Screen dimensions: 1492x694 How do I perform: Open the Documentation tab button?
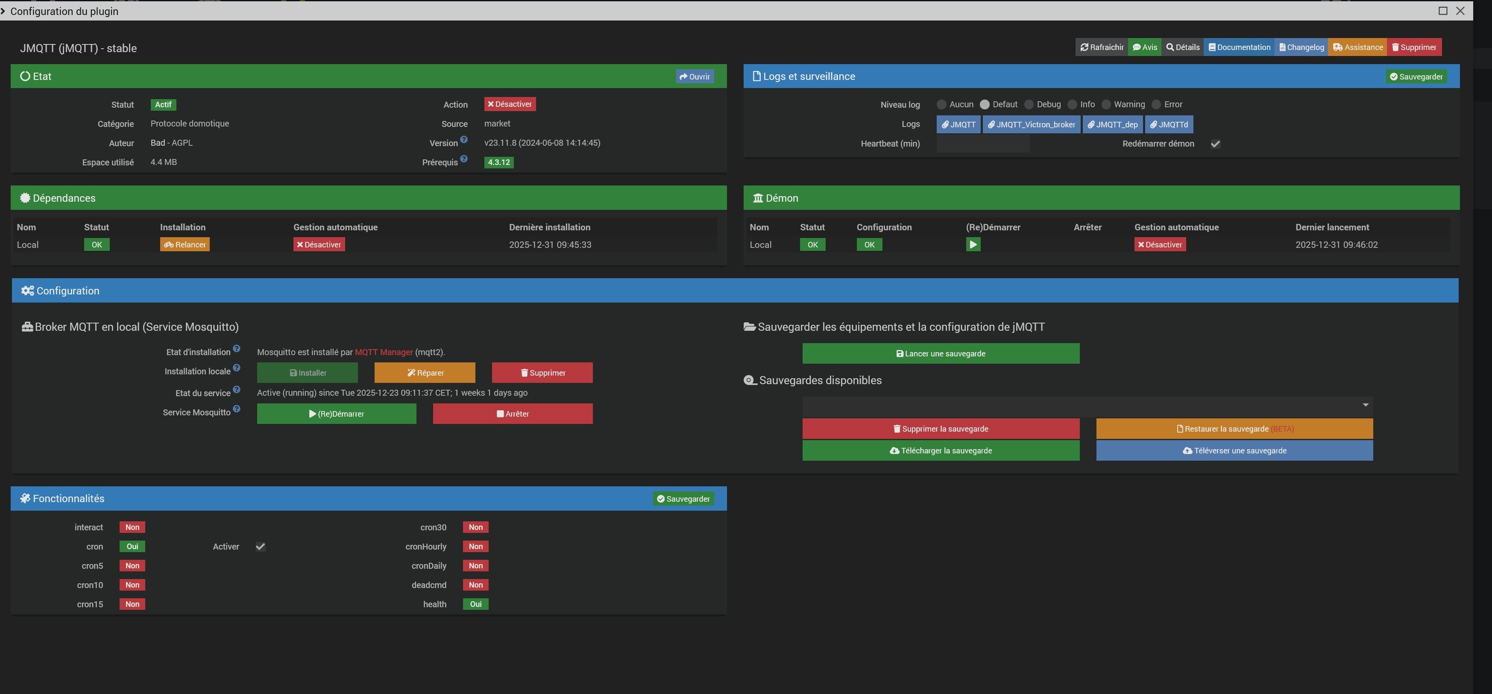coord(1239,47)
